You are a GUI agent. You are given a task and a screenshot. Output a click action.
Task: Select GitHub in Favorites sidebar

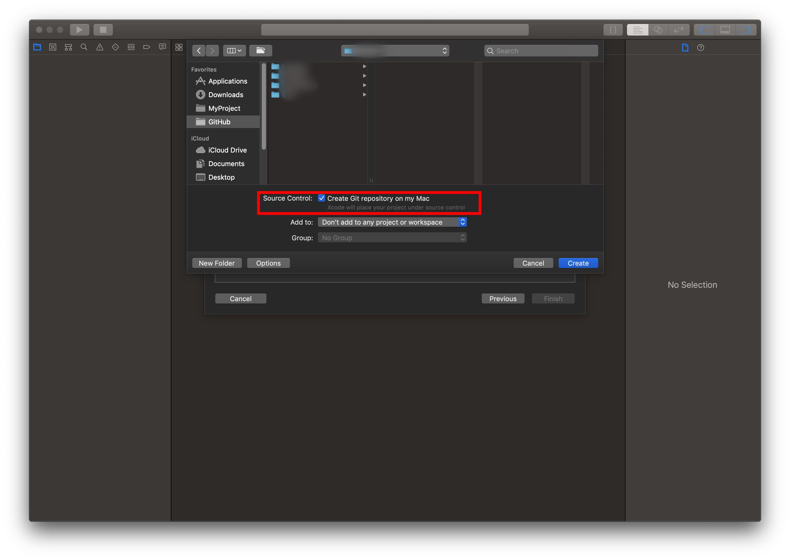(219, 122)
